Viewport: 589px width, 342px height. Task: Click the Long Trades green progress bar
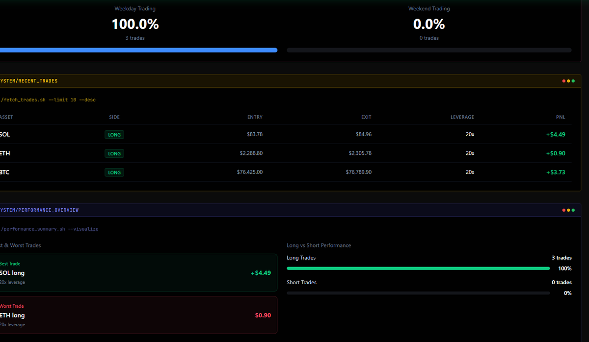(x=418, y=269)
